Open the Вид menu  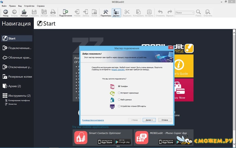coord(20,6)
